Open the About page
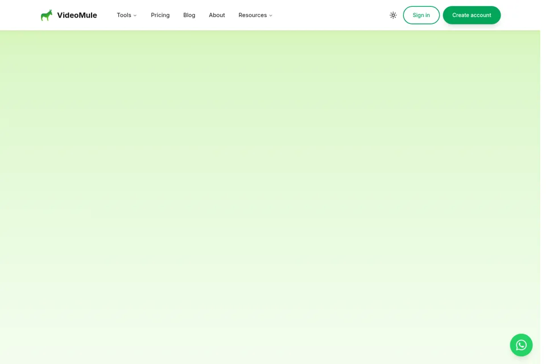 coord(217,15)
